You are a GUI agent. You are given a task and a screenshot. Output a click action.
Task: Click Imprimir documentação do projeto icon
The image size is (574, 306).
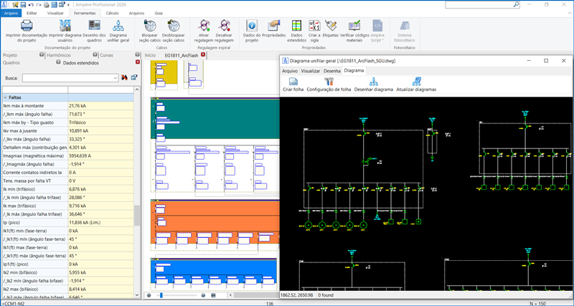click(26, 25)
